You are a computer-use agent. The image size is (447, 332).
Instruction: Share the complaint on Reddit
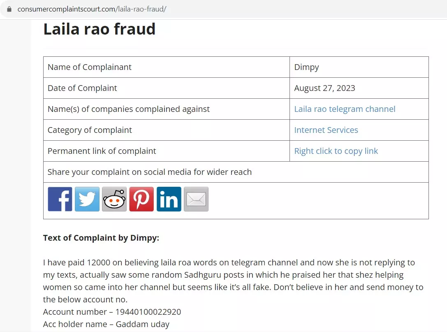(x=114, y=199)
